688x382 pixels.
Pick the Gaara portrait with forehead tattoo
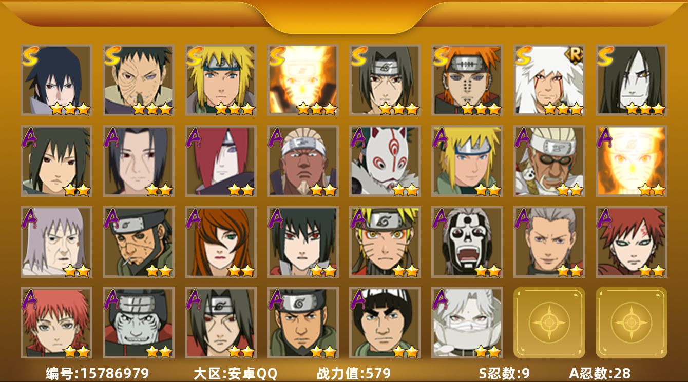coord(631,242)
